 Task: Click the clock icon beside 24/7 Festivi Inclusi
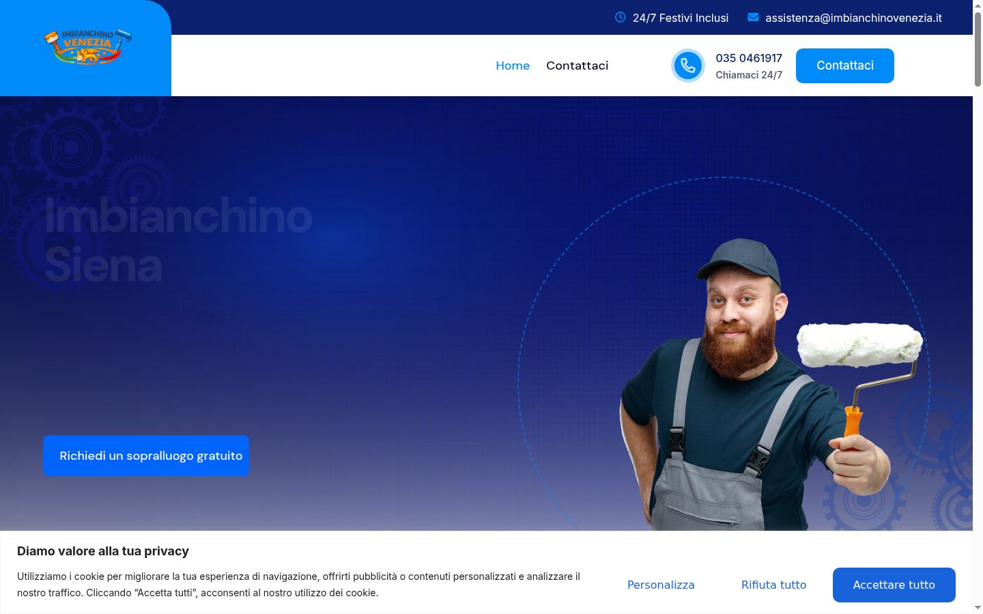pyautogui.click(x=620, y=17)
